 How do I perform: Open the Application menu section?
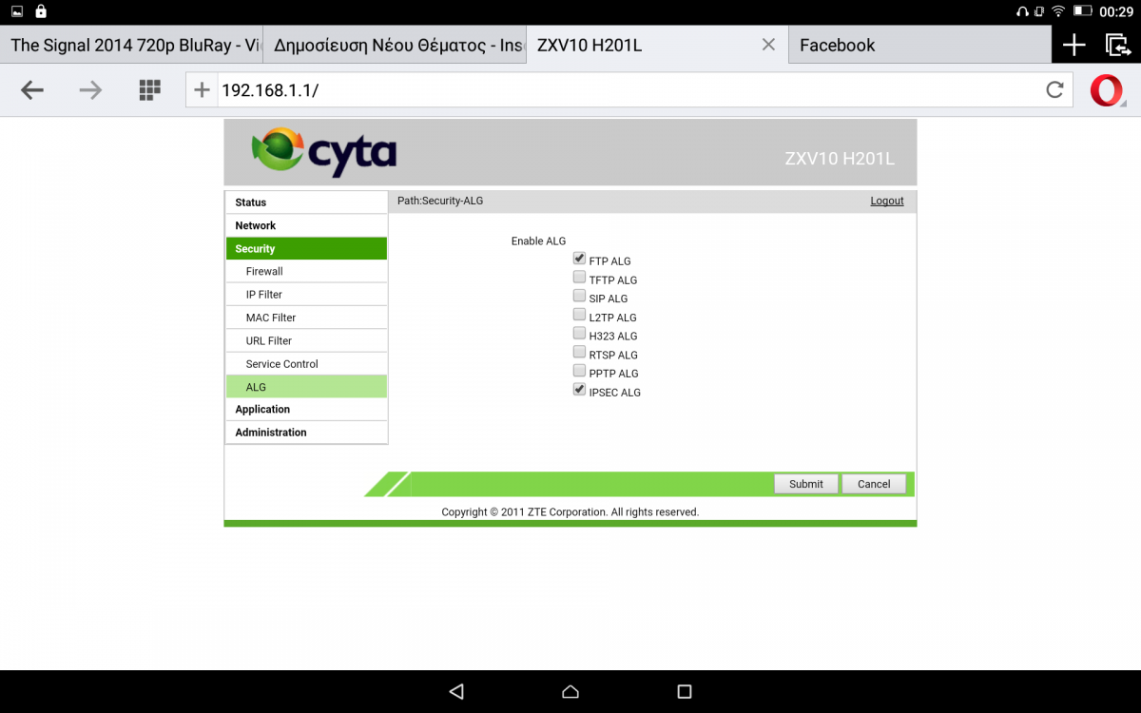pyautogui.click(x=306, y=409)
